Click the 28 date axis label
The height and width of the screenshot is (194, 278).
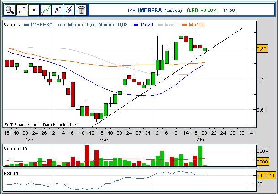click(x=232, y=133)
